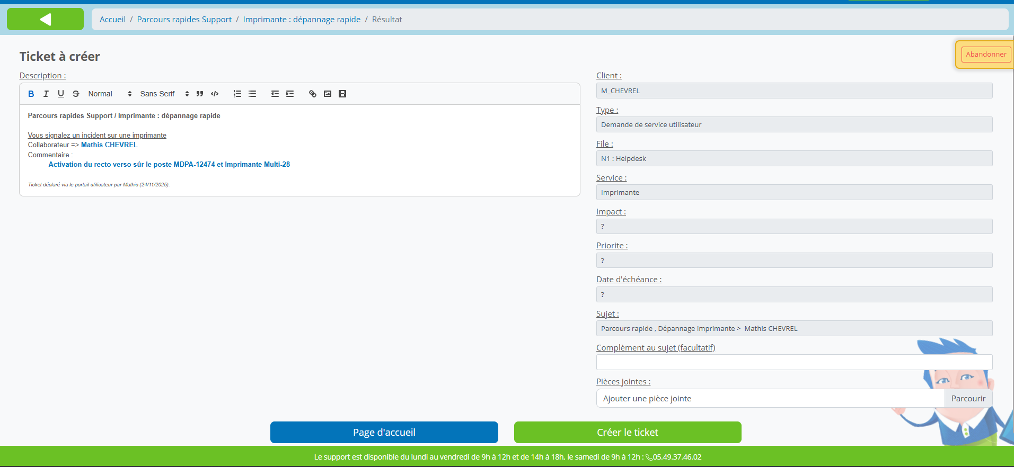Open the Sans Serif font dropdown

(164, 94)
